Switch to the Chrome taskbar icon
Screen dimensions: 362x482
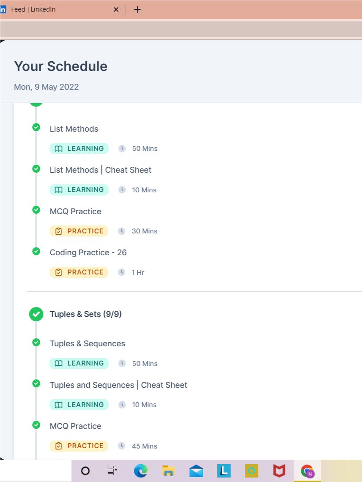(x=307, y=471)
